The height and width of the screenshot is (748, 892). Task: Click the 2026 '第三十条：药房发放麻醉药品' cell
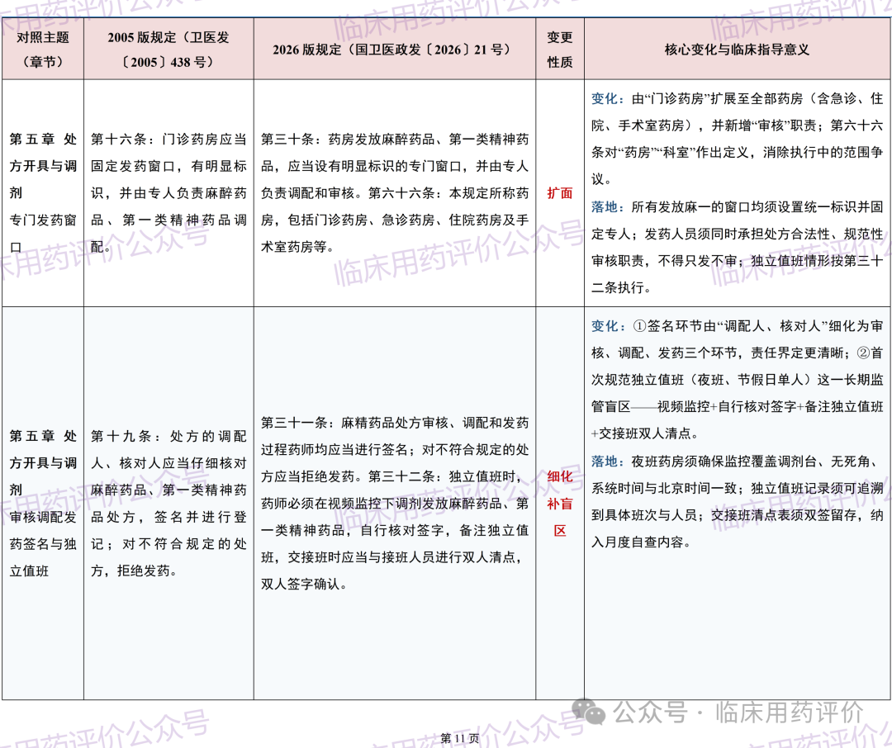coord(394,193)
